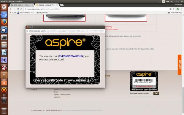Viewport: 184px width, 115px height.
Task: Go back in Chromium
Action: tap(11, 9)
